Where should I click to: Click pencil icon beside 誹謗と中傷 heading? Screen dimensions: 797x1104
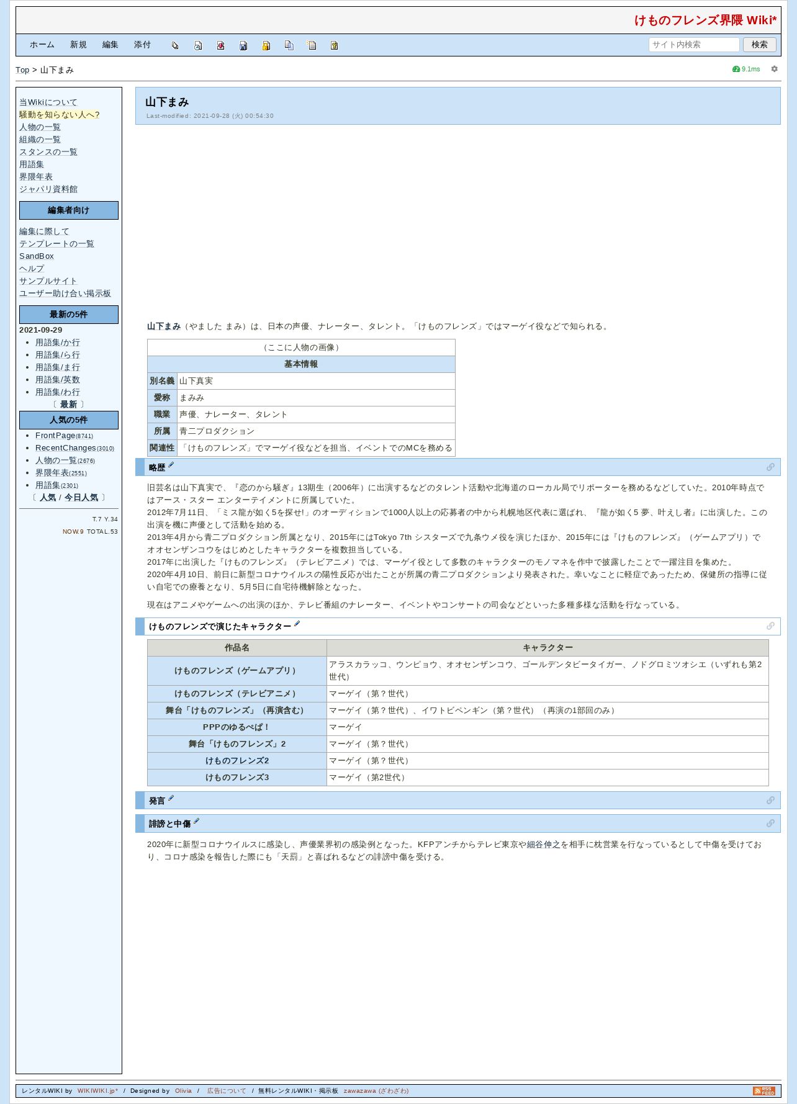(196, 821)
